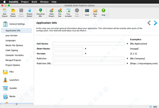Expand arrow next to Full Name field
The width and height of the screenshot is (159, 108).
(x=127, y=44)
